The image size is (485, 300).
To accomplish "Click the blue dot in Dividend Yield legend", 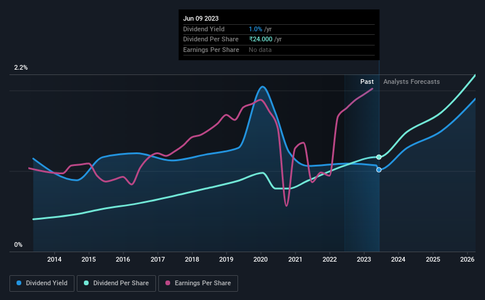I will click(x=19, y=283).
